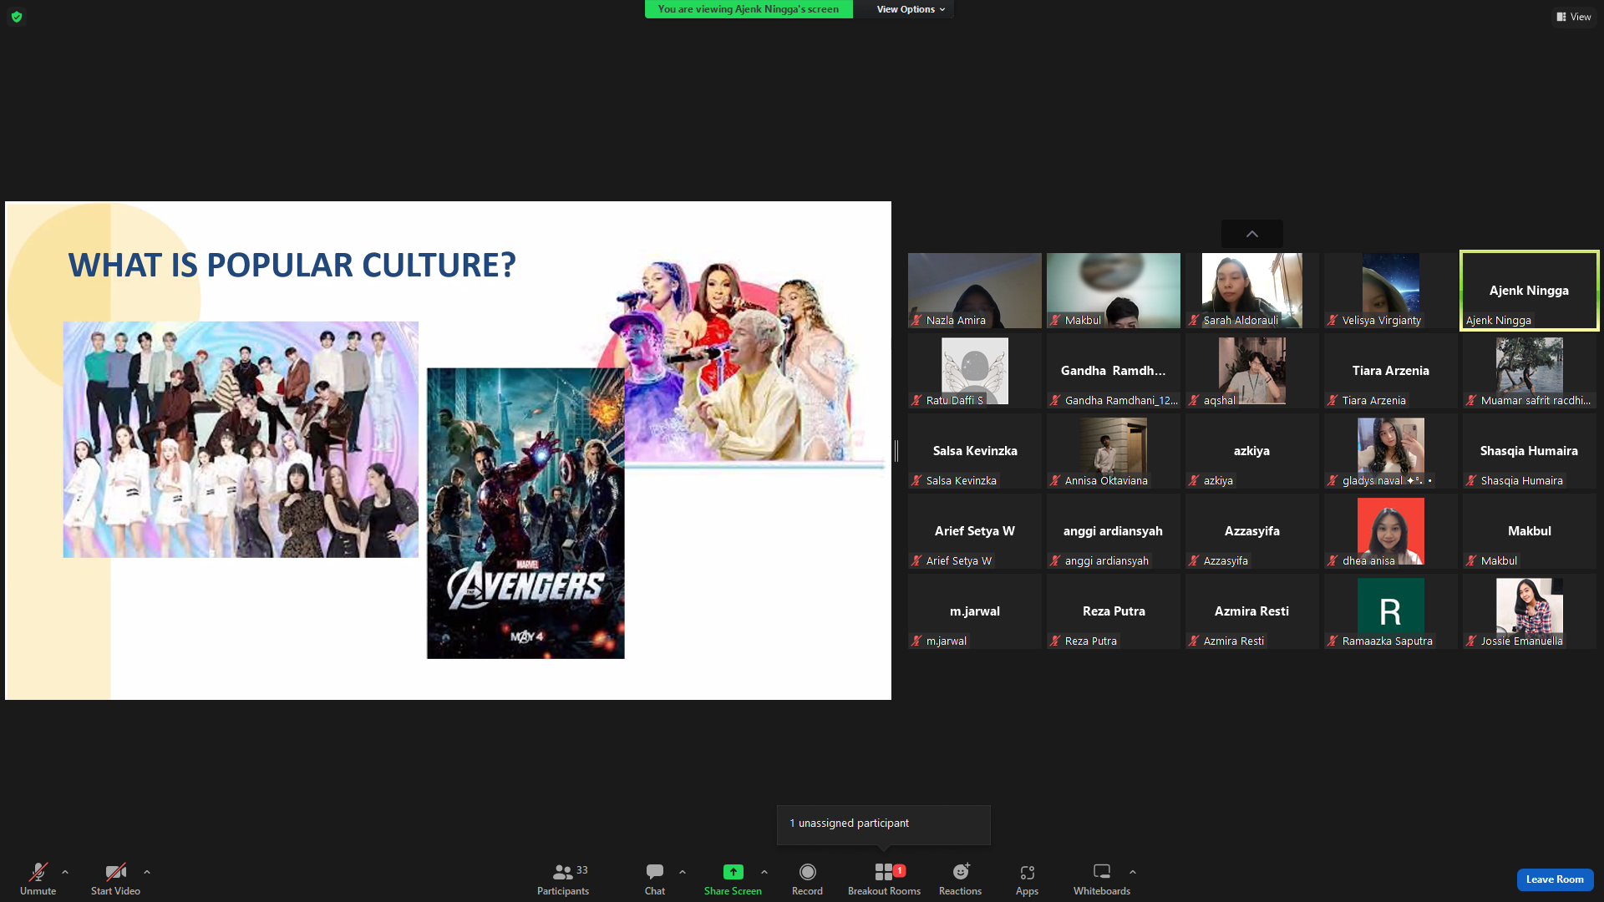Select Ramaazka Saputra's R avatar tile
The height and width of the screenshot is (902, 1604).
1391,611
